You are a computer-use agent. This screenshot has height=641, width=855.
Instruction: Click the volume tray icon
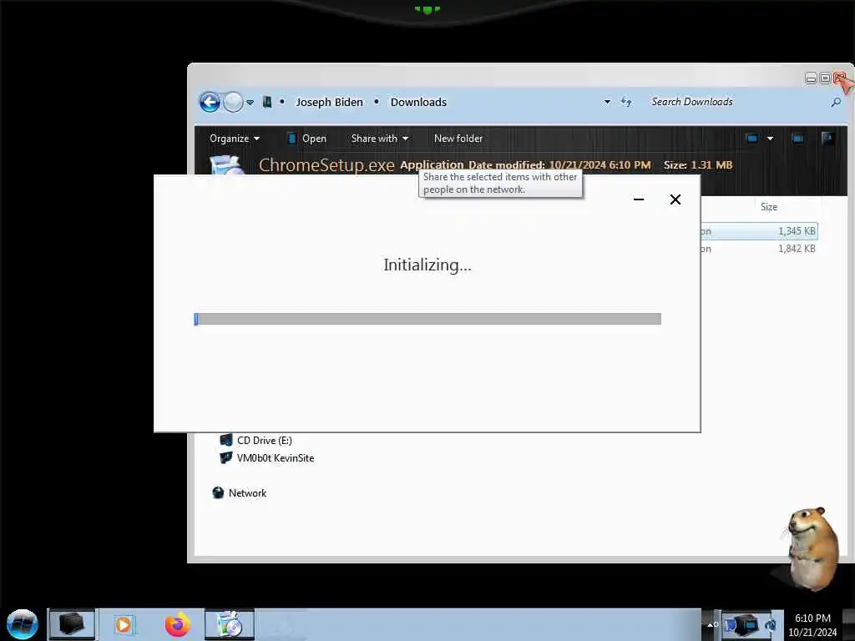coord(771,624)
